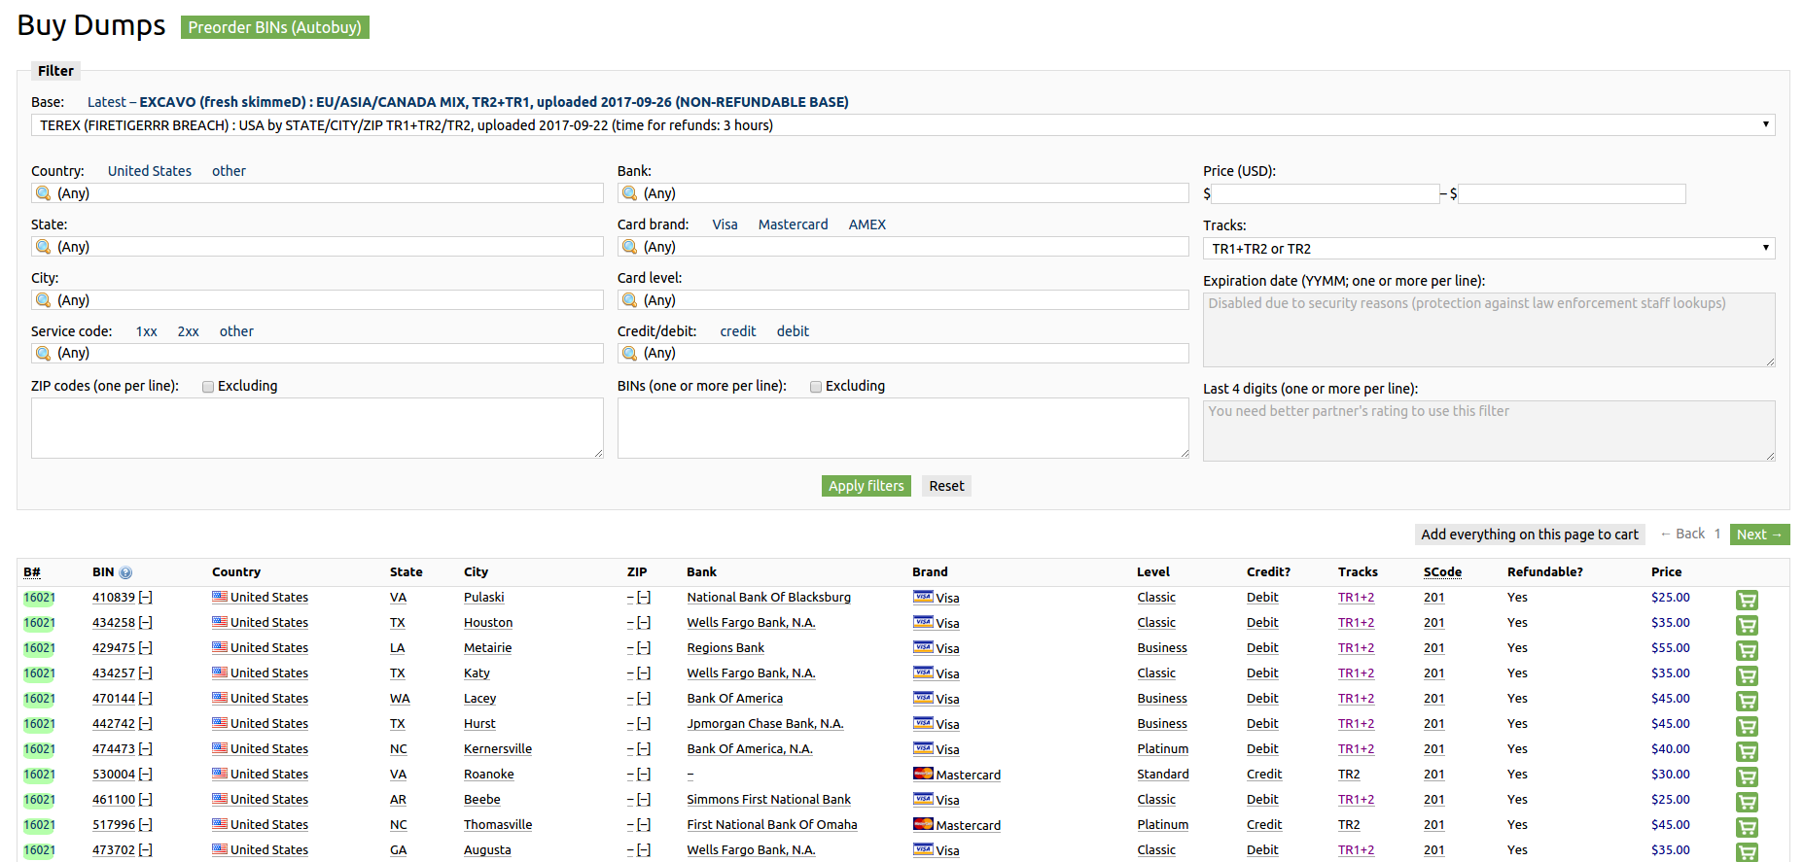Select the 1xx service code shortcut
1804x862 pixels.
(146, 331)
